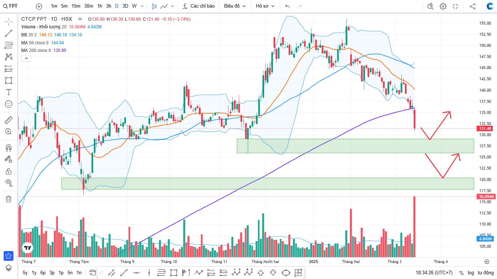Select the crosshair cursor tool

coord(9,21)
